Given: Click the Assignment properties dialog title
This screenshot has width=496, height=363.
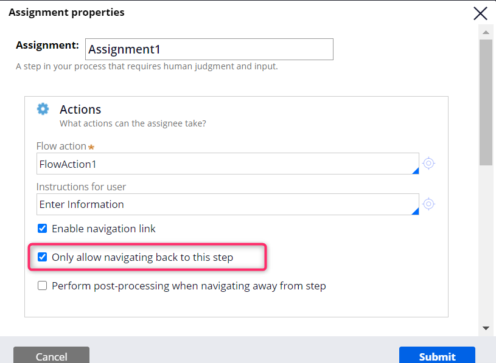Looking at the screenshot, I should (66, 12).
